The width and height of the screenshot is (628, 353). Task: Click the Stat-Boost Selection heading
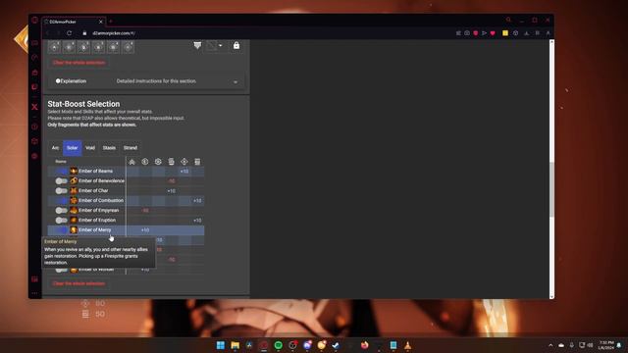pos(83,104)
